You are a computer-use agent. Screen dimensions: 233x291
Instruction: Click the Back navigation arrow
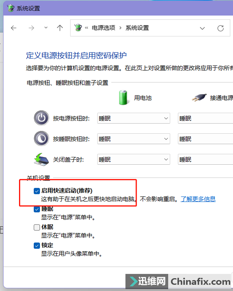[14, 28]
